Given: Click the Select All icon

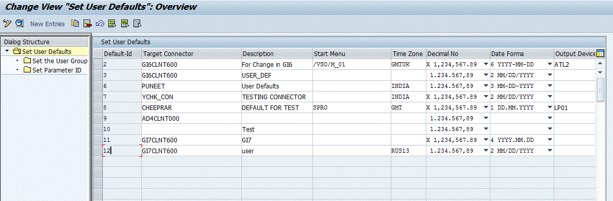Looking at the screenshot, I should pos(112,23).
